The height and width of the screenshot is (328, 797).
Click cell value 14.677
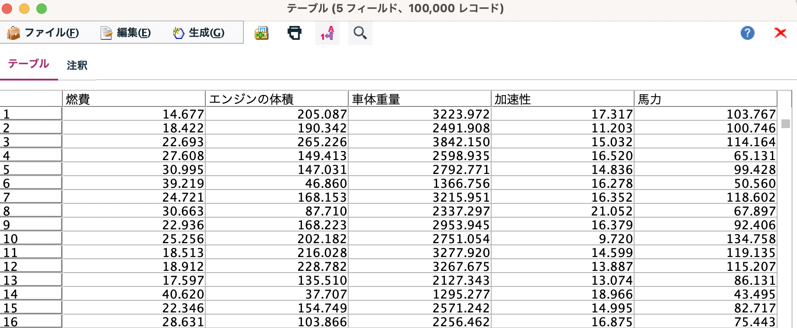tap(183, 114)
